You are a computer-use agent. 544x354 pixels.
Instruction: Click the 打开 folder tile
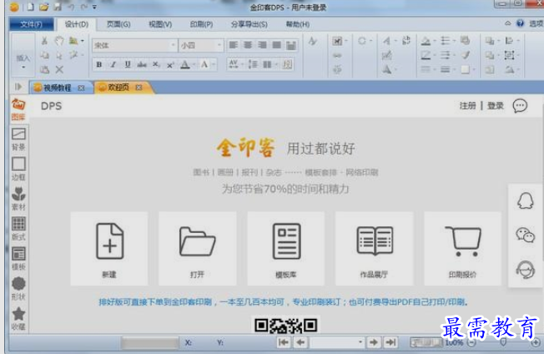(198, 249)
